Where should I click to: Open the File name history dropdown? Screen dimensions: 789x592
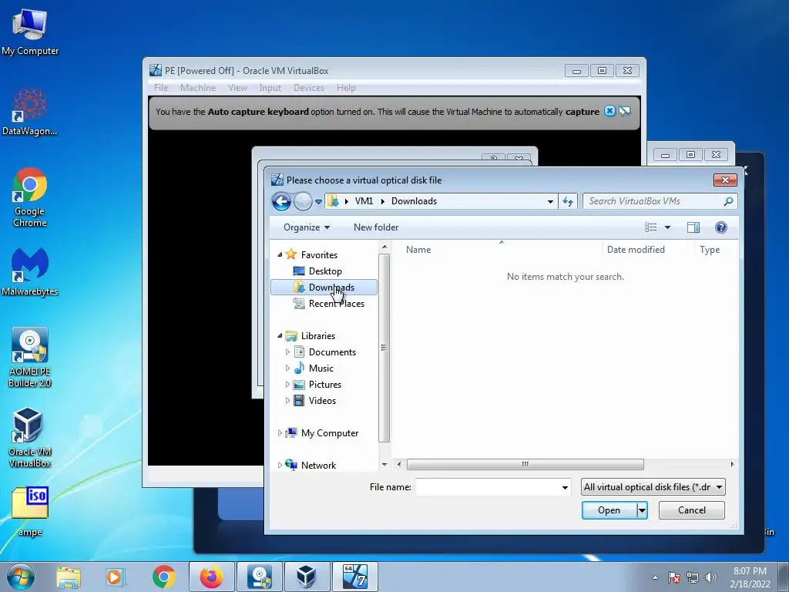tap(565, 487)
